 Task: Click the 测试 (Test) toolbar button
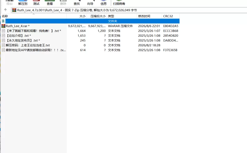pyautogui.click(x=36, y=3)
